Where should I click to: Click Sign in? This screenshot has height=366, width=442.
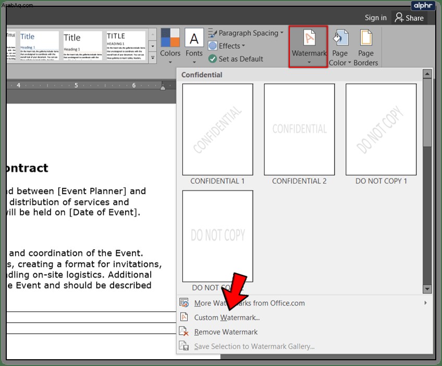click(x=375, y=18)
